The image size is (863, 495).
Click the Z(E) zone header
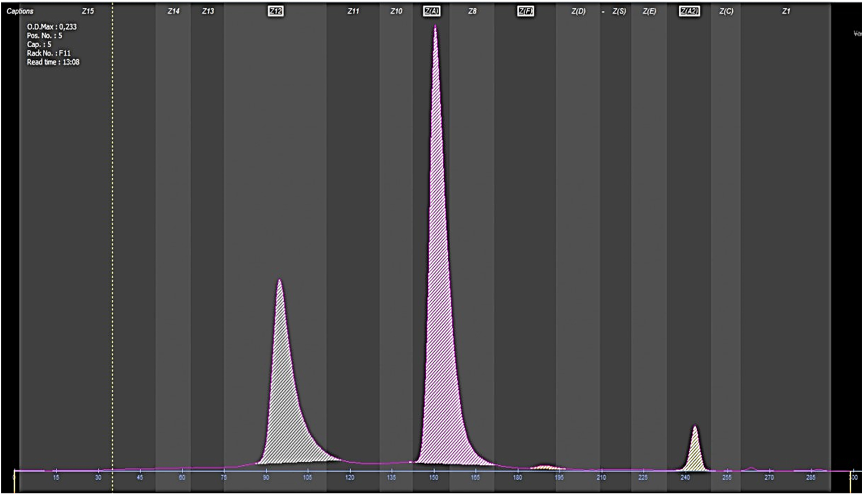coord(649,11)
